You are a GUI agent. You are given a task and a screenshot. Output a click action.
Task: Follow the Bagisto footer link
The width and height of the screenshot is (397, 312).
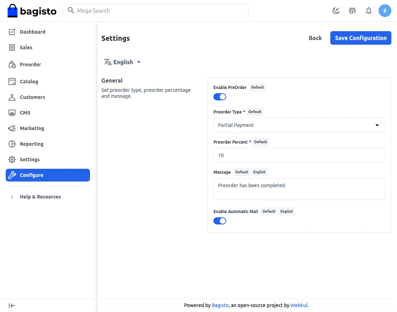pyautogui.click(x=220, y=305)
